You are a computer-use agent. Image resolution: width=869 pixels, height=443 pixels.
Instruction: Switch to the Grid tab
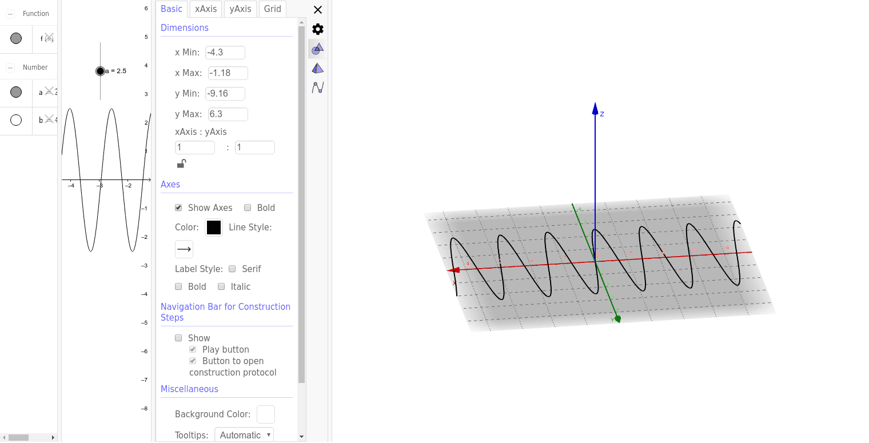272,9
